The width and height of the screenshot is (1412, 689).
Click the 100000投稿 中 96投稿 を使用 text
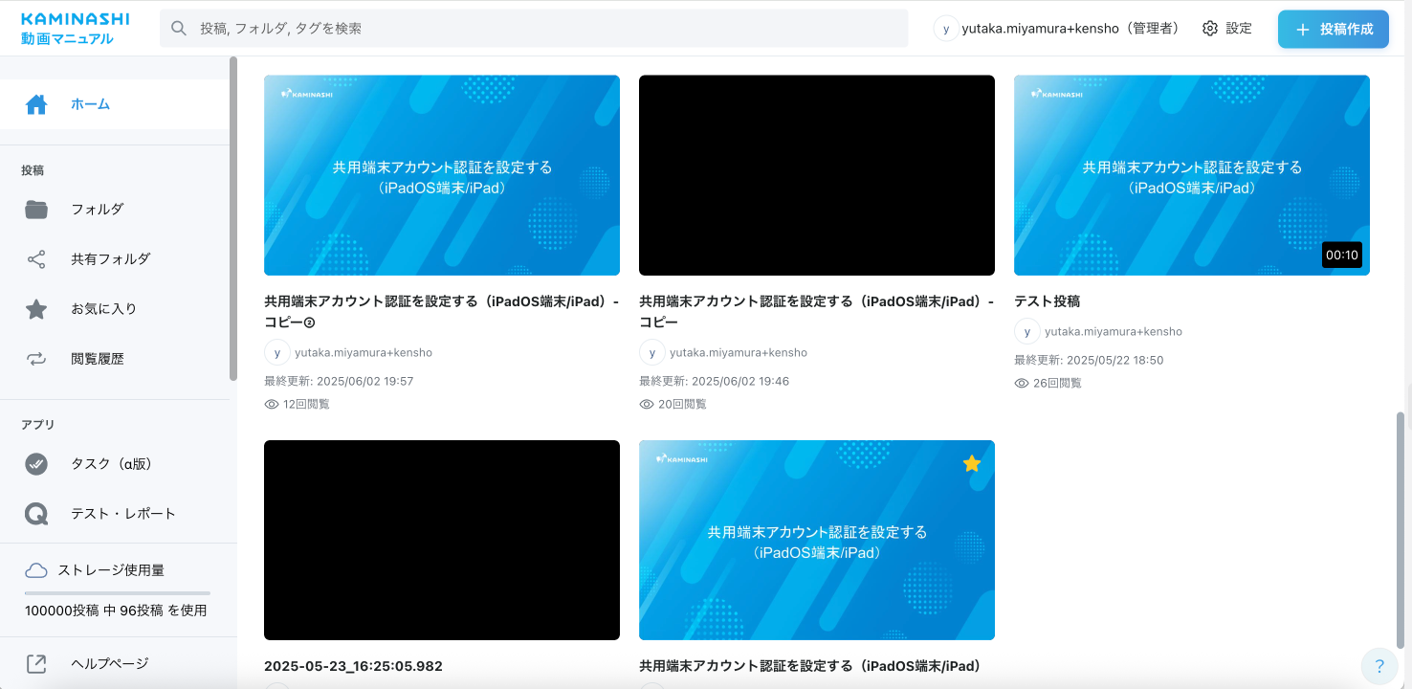116,611
